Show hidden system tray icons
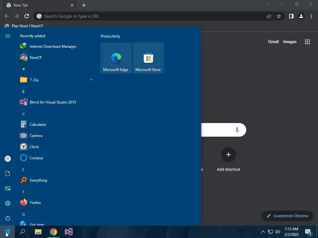 click(x=263, y=232)
